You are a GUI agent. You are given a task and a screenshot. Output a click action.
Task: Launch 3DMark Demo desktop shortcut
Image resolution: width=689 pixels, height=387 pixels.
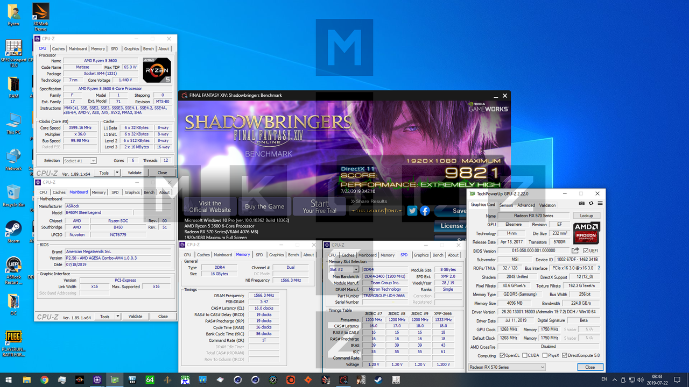click(x=40, y=16)
